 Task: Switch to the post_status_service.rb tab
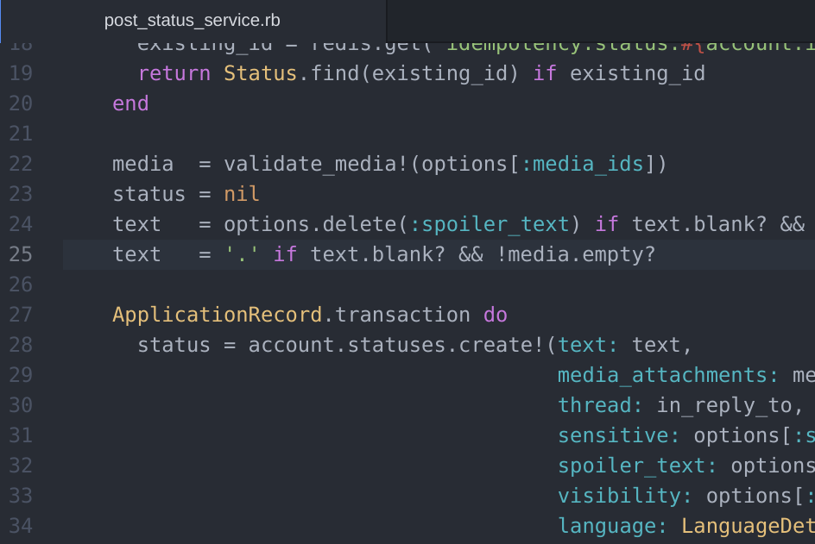192,21
